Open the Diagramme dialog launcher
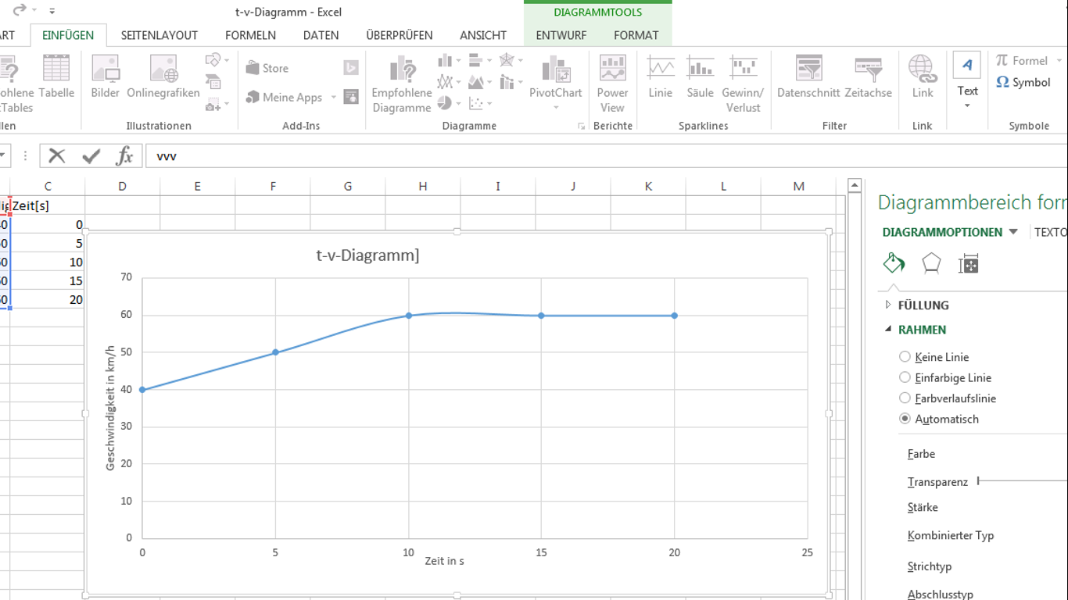The height and width of the screenshot is (600, 1068). click(x=581, y=126)
